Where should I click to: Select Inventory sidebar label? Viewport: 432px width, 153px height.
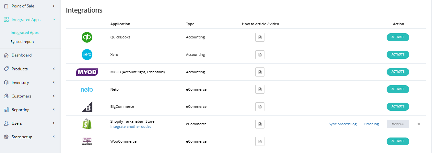[20, 83]
